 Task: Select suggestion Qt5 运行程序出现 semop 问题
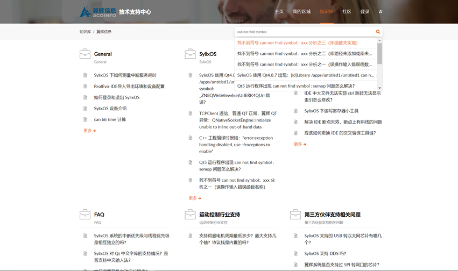[296, 86]
